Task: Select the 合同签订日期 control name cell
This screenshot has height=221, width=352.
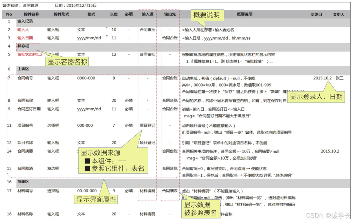Action: pyautogui.click(x=29, y=109)
